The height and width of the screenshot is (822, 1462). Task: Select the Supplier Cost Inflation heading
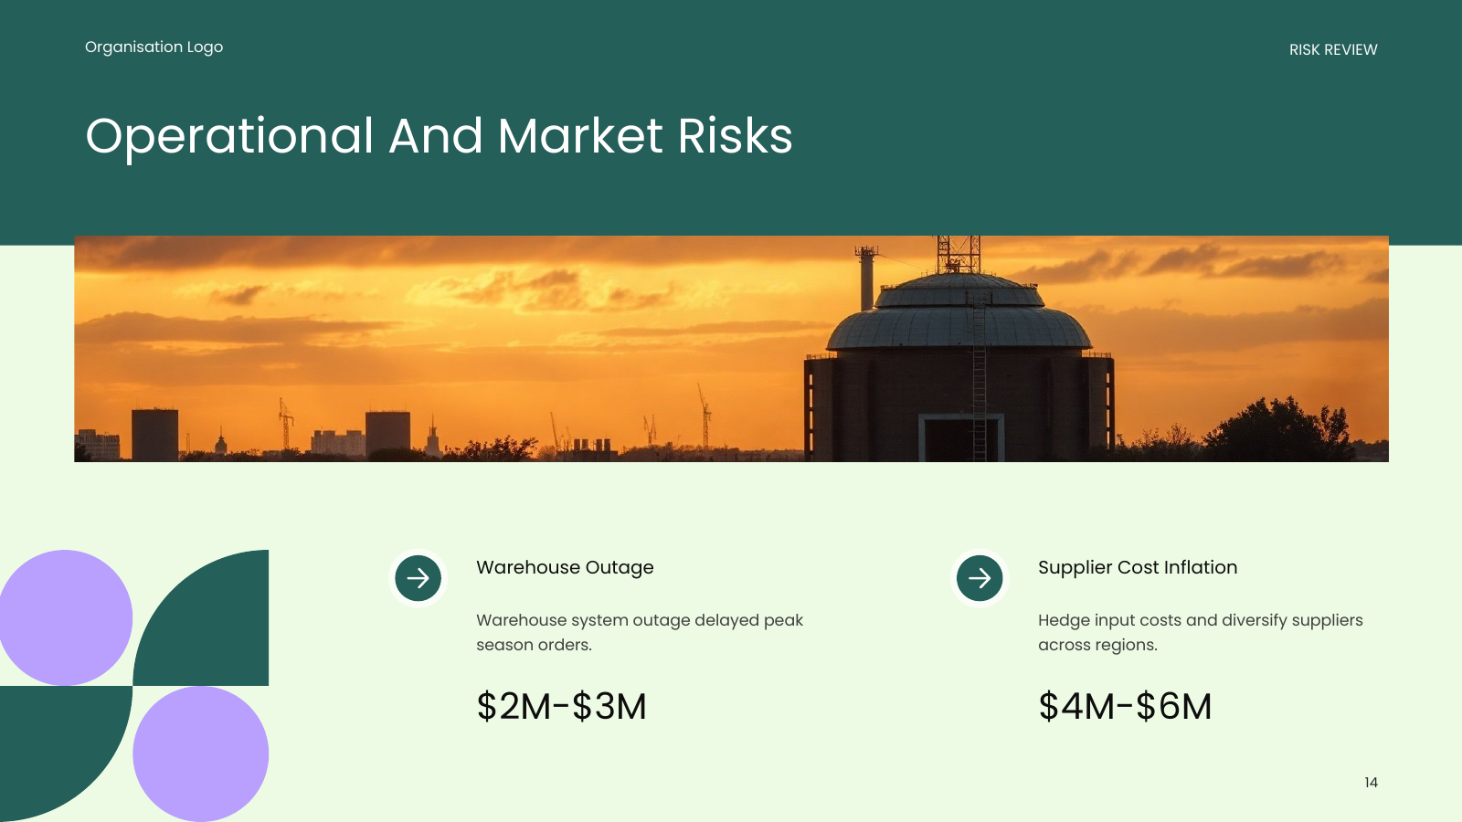pos(1138,567)
